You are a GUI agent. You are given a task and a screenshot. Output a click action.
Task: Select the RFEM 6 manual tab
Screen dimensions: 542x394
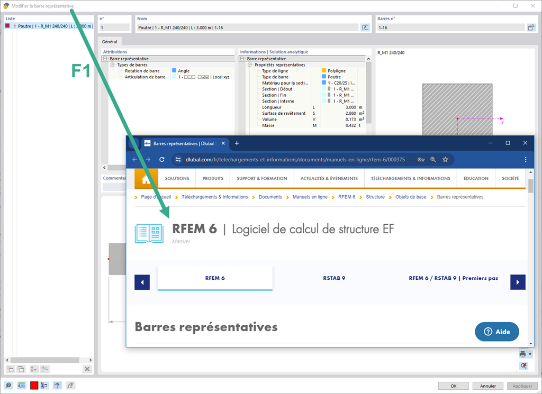[215, 278]
